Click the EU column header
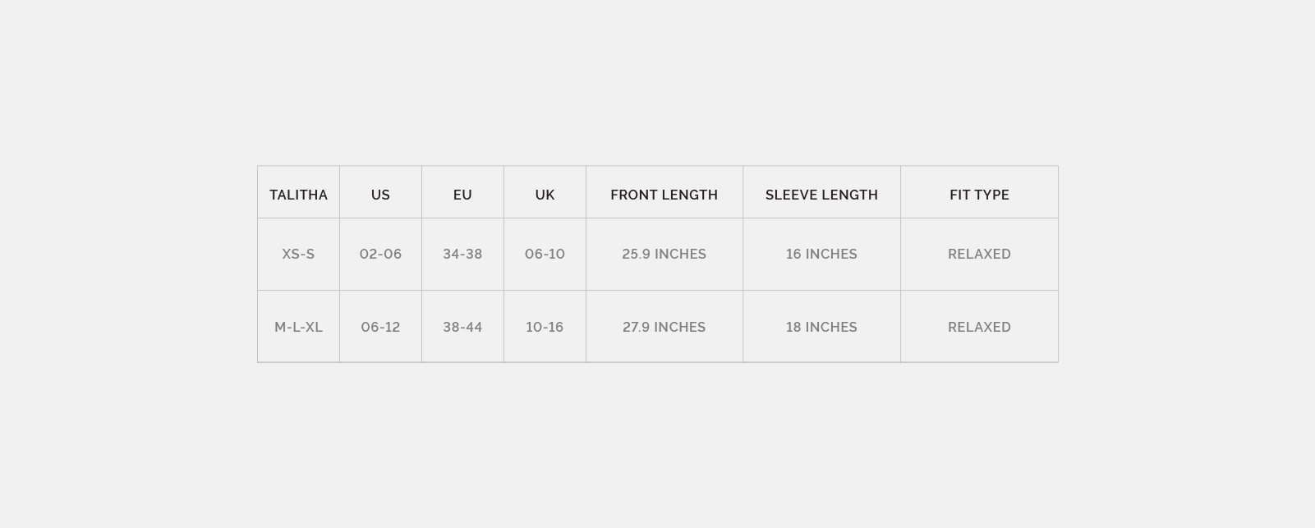The image size is (1315, 528). click(462, 195)
